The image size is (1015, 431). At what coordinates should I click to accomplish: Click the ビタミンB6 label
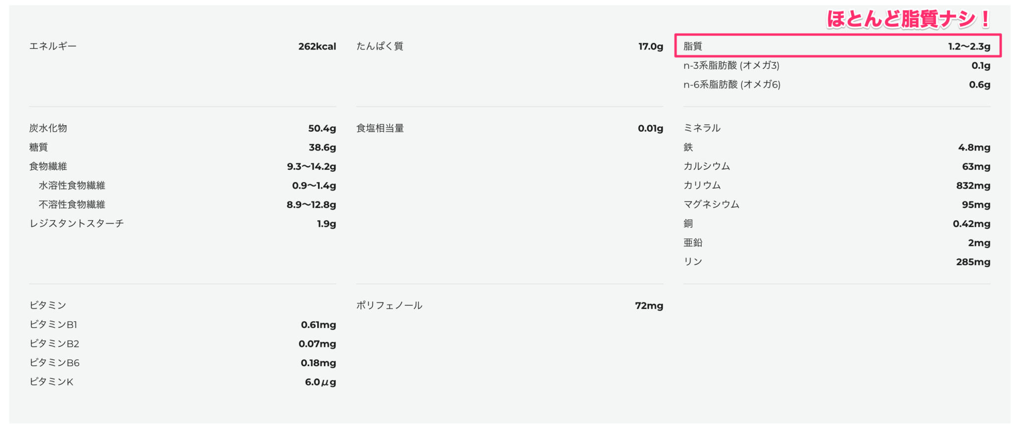(x=55, y=363)
